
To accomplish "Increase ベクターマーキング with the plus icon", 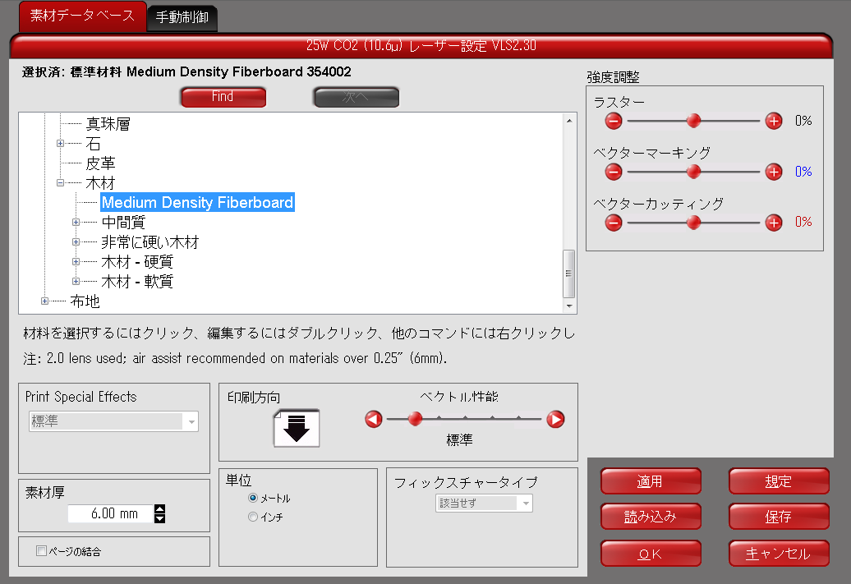I will pyautogui.click(x=773, y=172).
